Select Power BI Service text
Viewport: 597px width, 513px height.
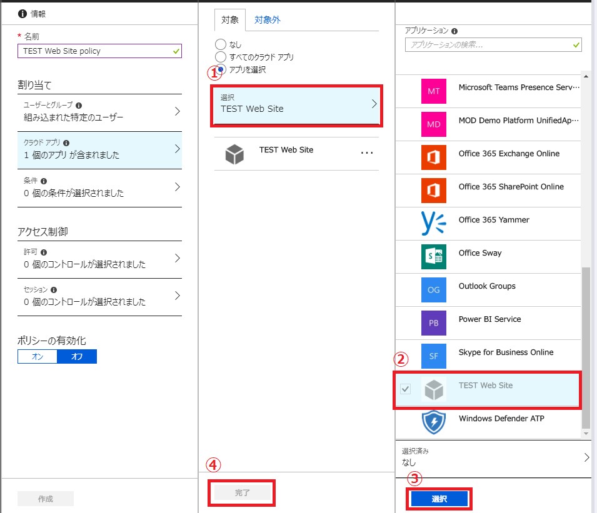click(489, 319)
